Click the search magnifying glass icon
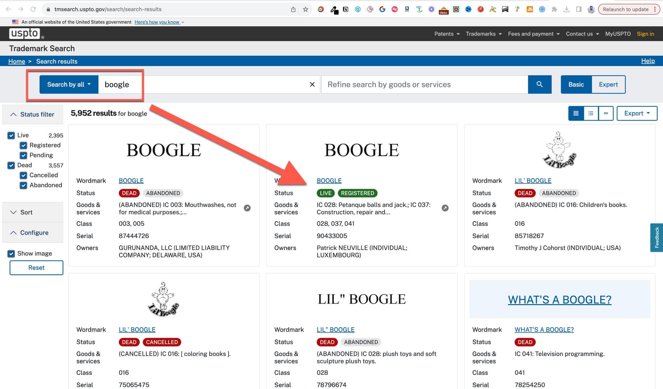Screen dimensions: 663x389 (539, 84)
